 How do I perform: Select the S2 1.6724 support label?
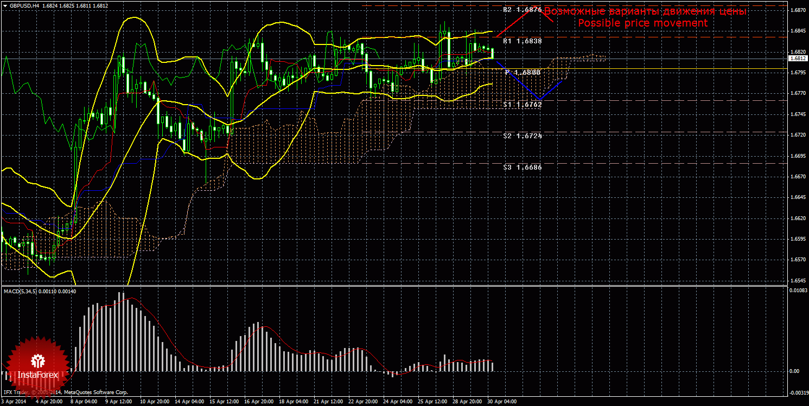(522, 136)
